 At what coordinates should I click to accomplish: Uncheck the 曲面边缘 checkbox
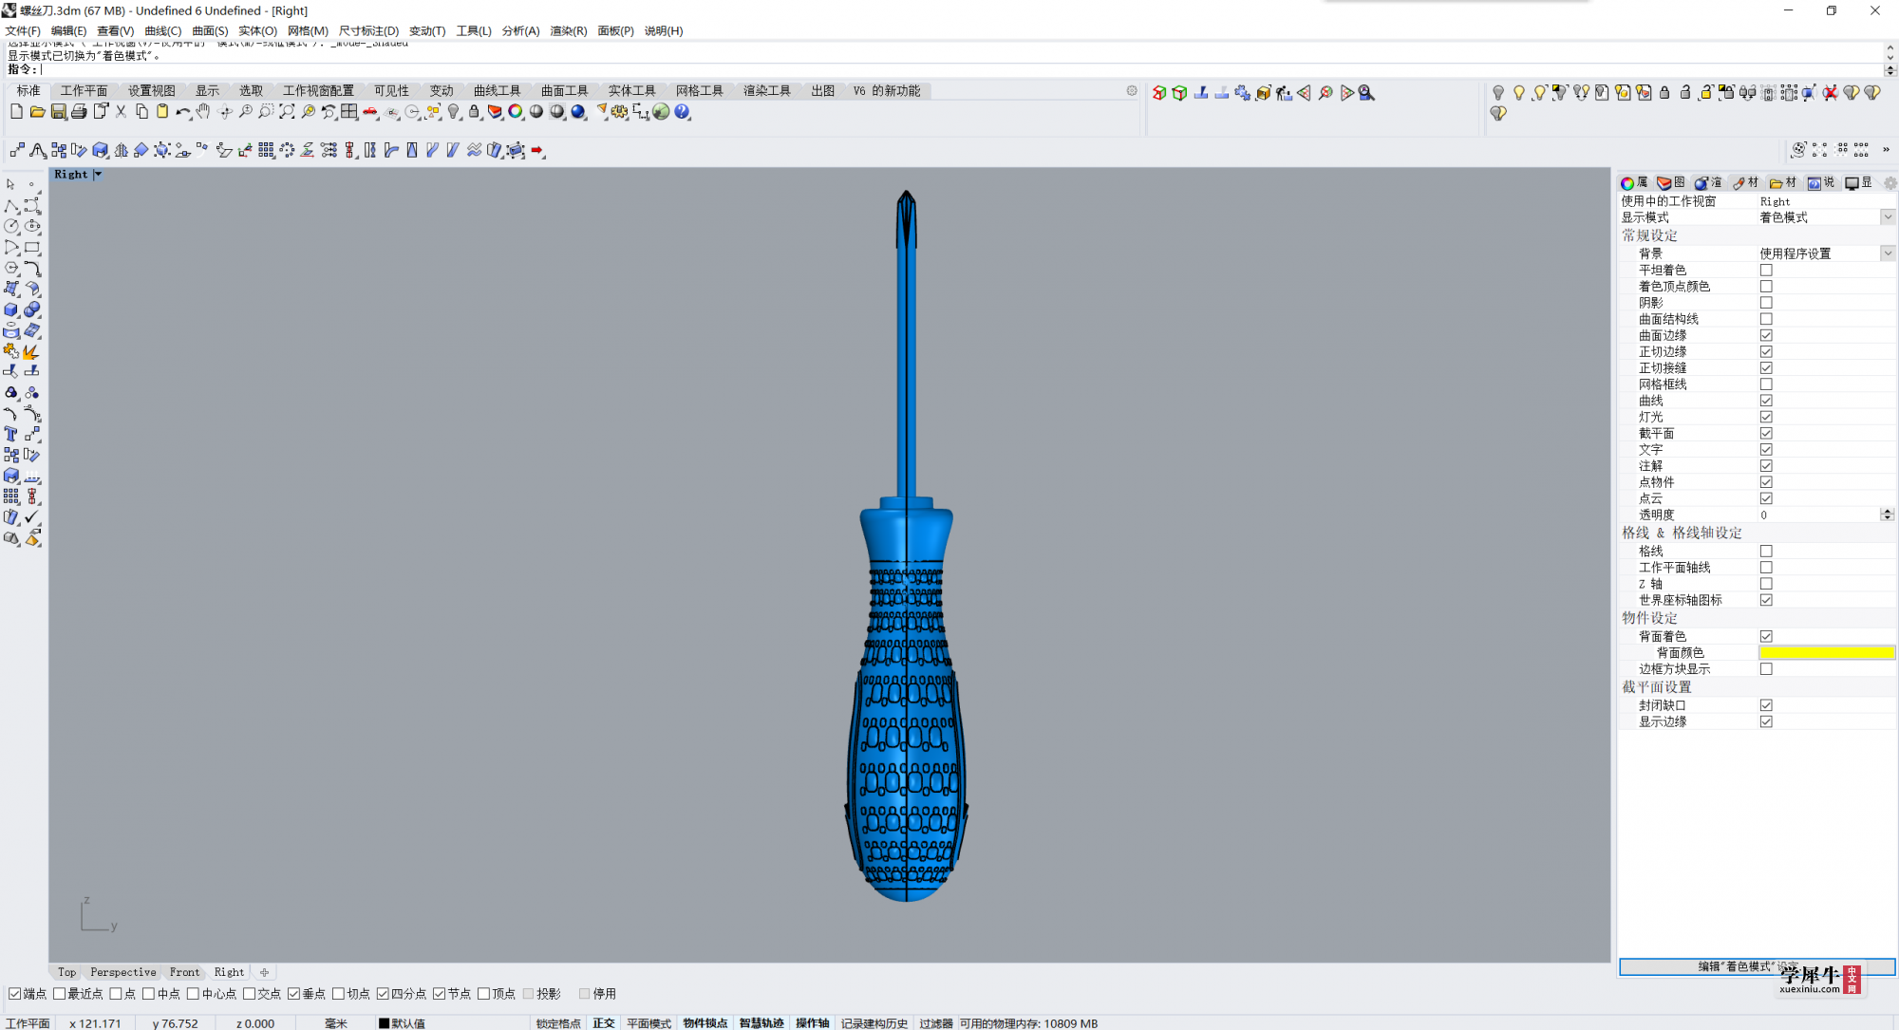1766,335
